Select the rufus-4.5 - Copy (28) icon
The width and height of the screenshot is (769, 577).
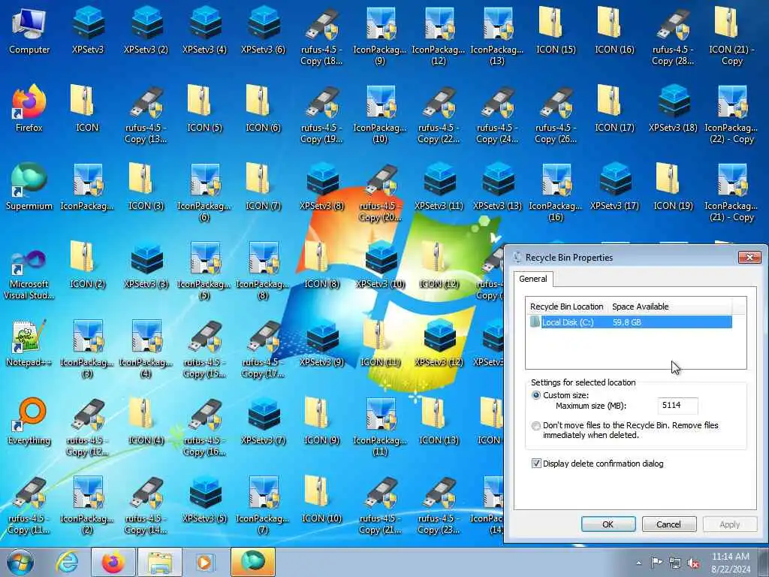coord(673,36)
